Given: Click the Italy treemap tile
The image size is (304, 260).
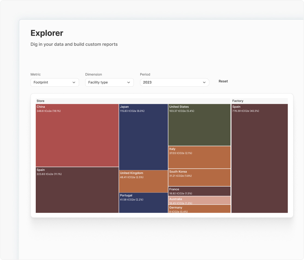Looking at the screenshot, I should pos(199,157).
